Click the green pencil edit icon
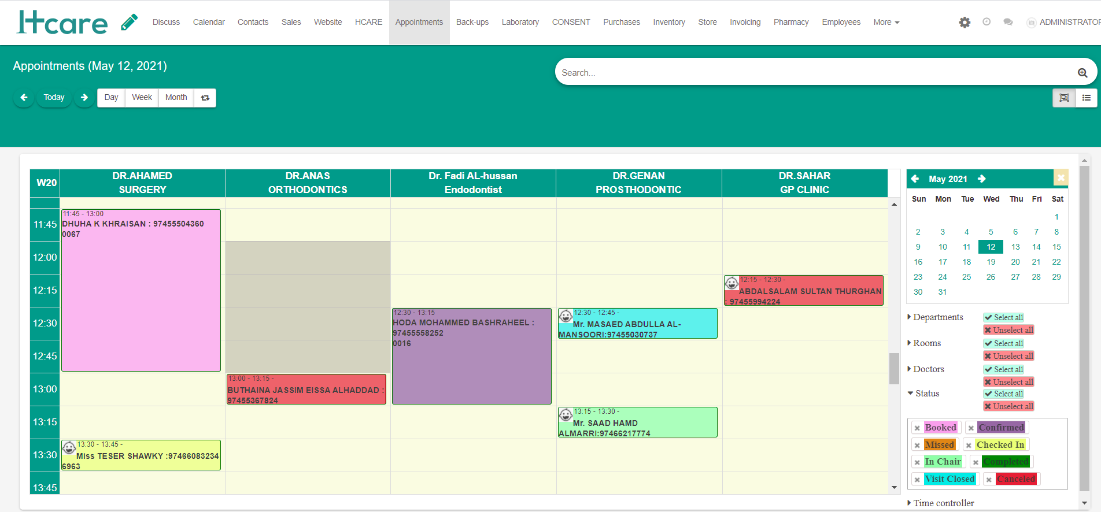The width and height of the screenshot is (1101, 512). pos(130,22)
